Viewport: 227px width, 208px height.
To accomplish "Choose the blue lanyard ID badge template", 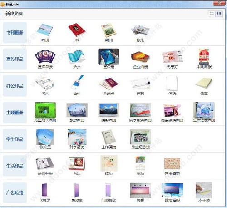I will 77,83.
